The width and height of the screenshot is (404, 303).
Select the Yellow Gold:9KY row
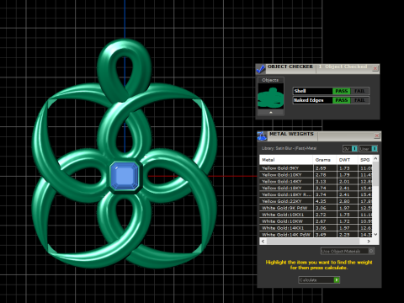316,168
